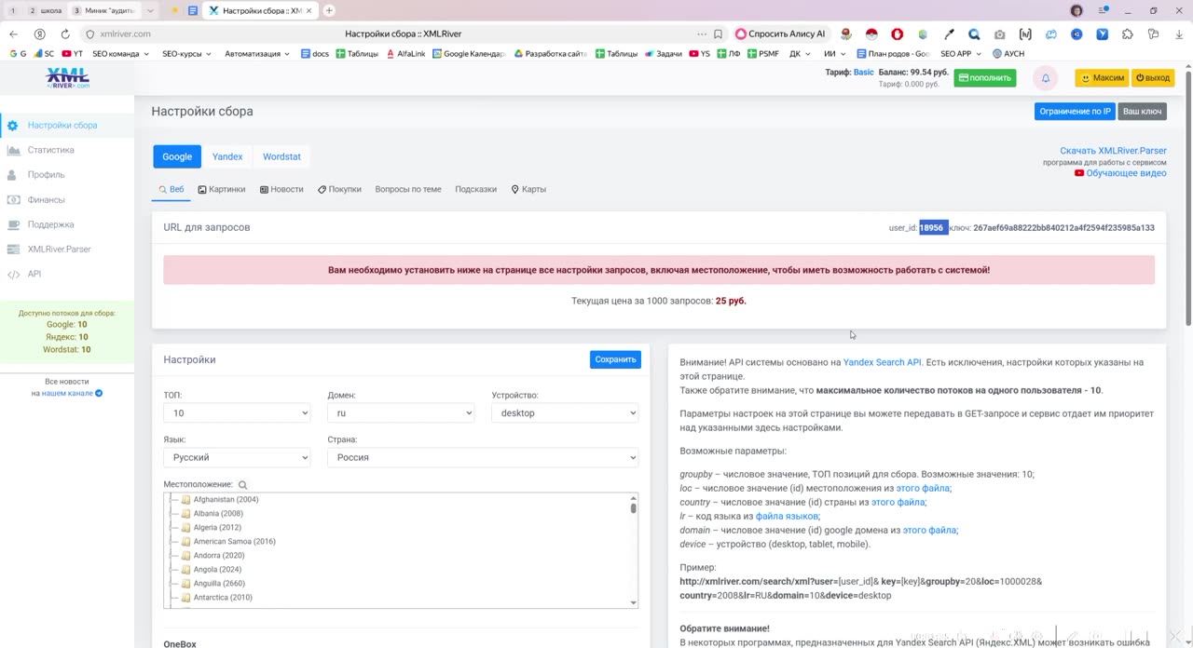Open the Язык dropdown showing Русский
This screenshot has width=1193, height=648.
pyautogui.click(x=237, y=457)
